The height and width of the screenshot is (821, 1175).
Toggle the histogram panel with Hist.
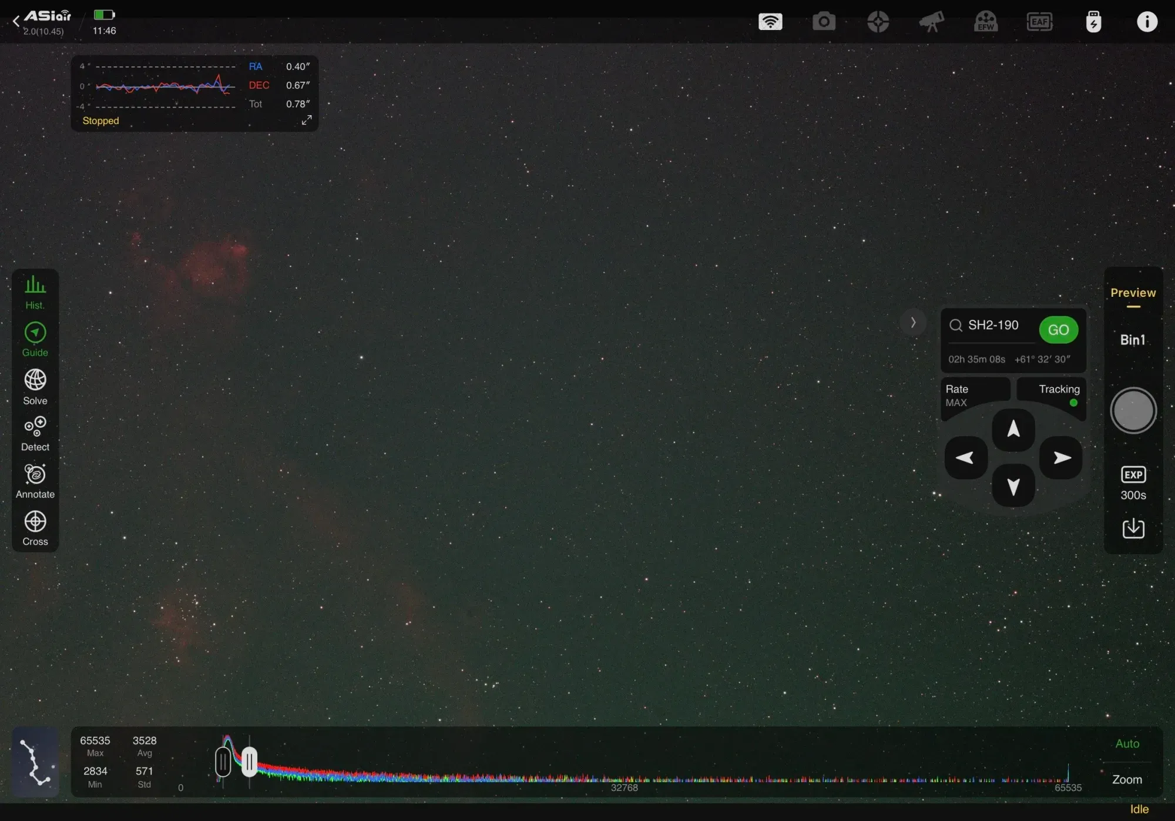click(35, 292)
